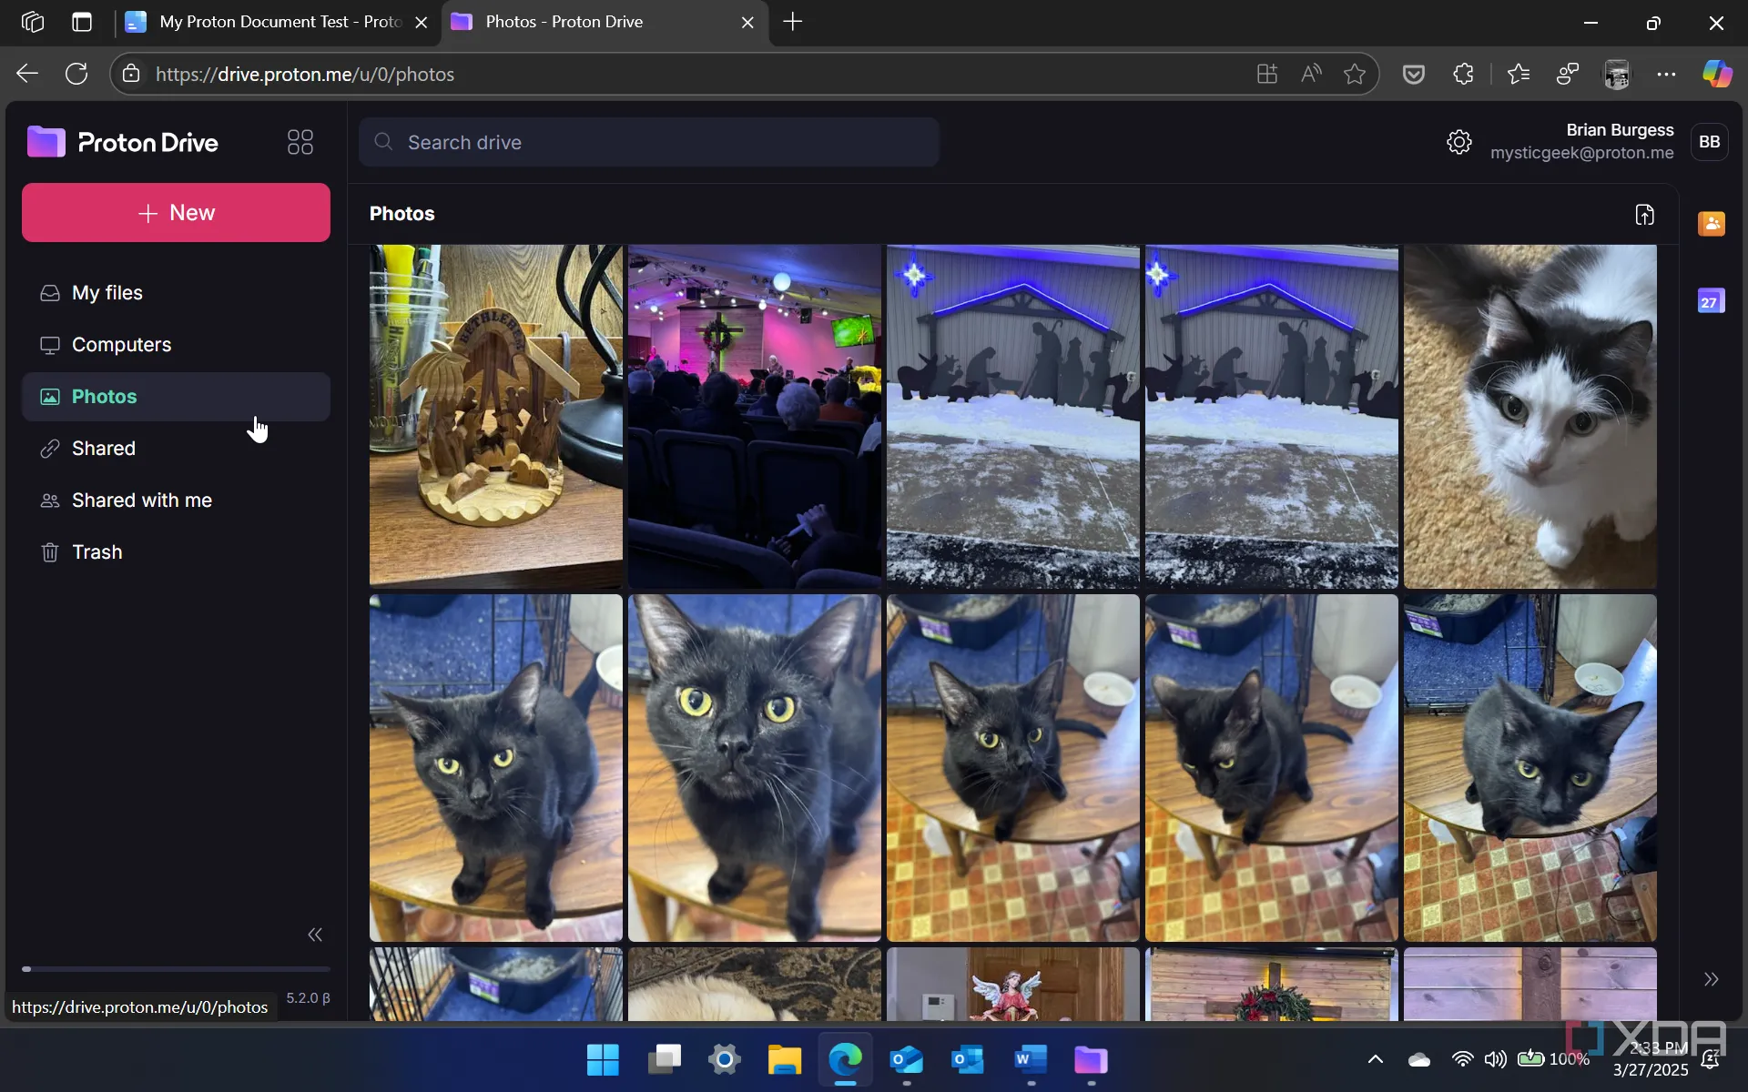Open Copilot in Edge

coord(1717,74)
